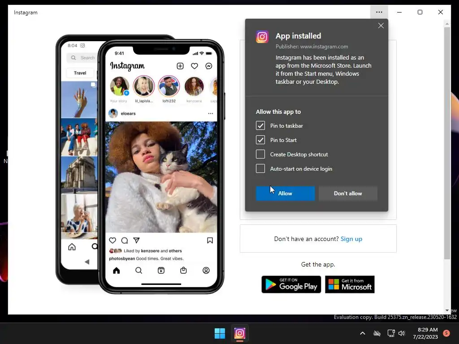Click the three dots on eloears post
This screenshot has width=459, height=344.
211,113
